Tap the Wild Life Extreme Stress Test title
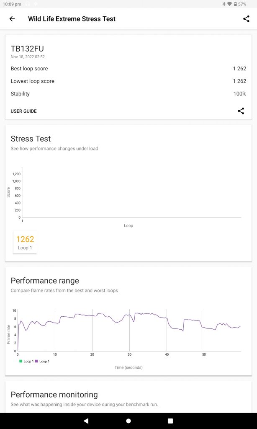 point(72,19)
